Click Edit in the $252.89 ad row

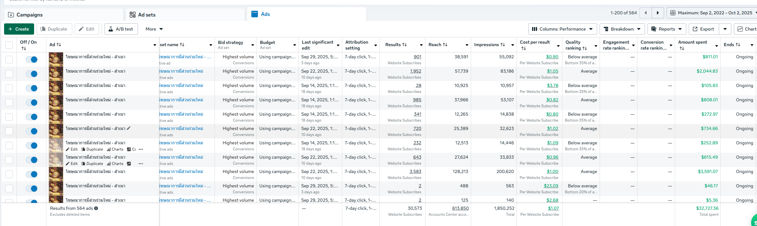pyautogui.click(x=72, y=149)
